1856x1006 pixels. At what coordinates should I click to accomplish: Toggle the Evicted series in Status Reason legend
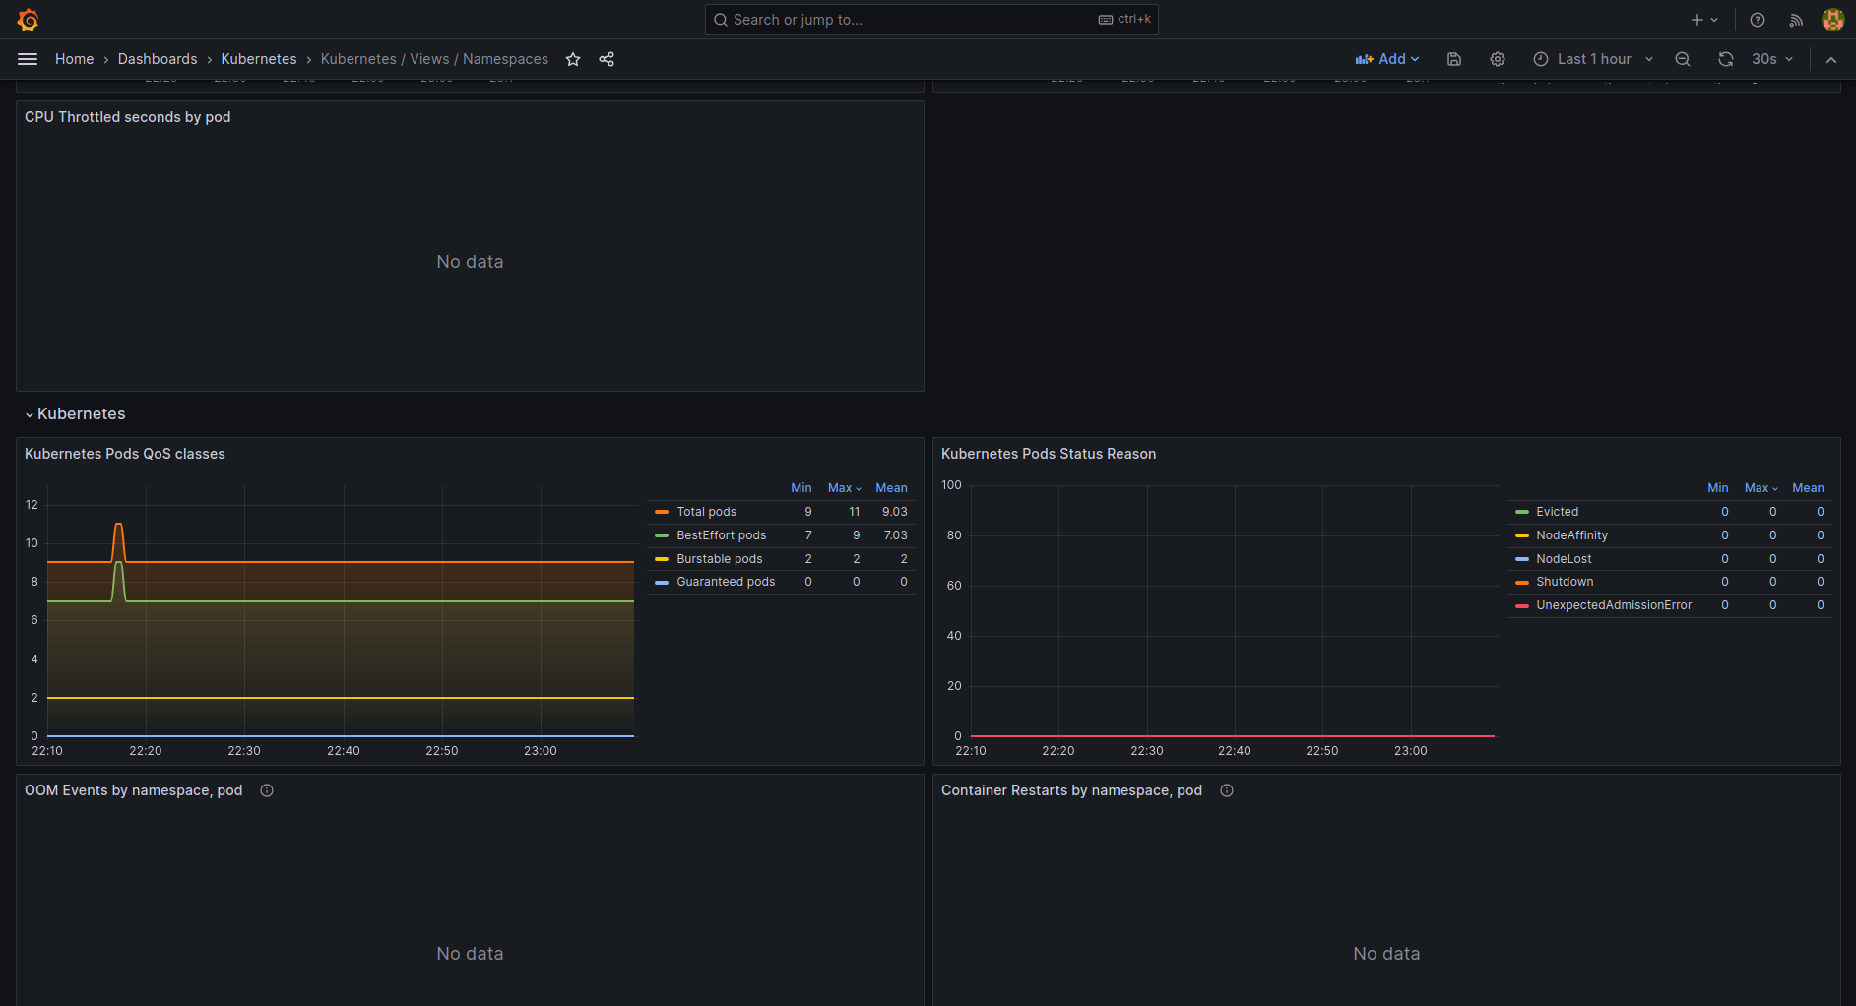1557,511
